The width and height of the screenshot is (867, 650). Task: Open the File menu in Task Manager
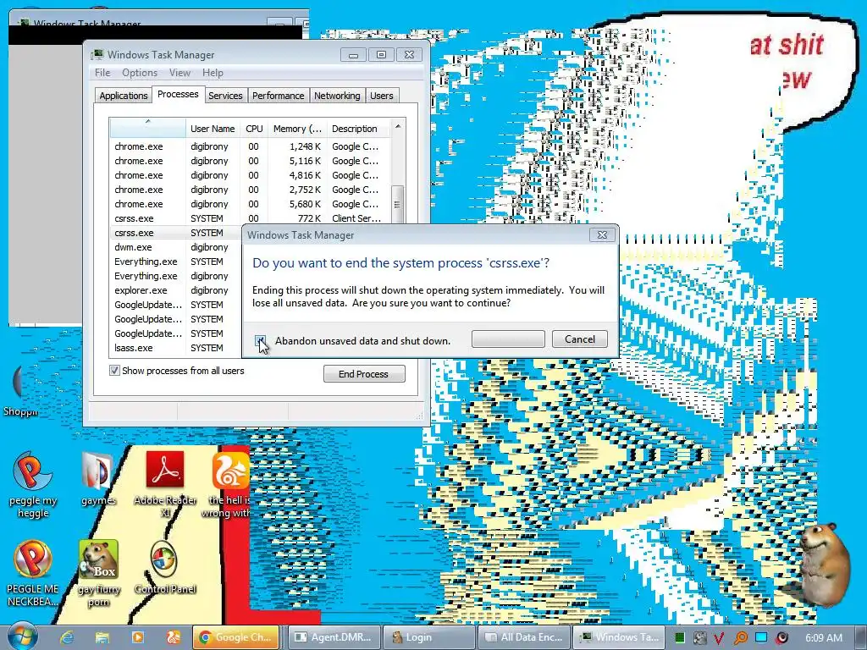(102, 73)
